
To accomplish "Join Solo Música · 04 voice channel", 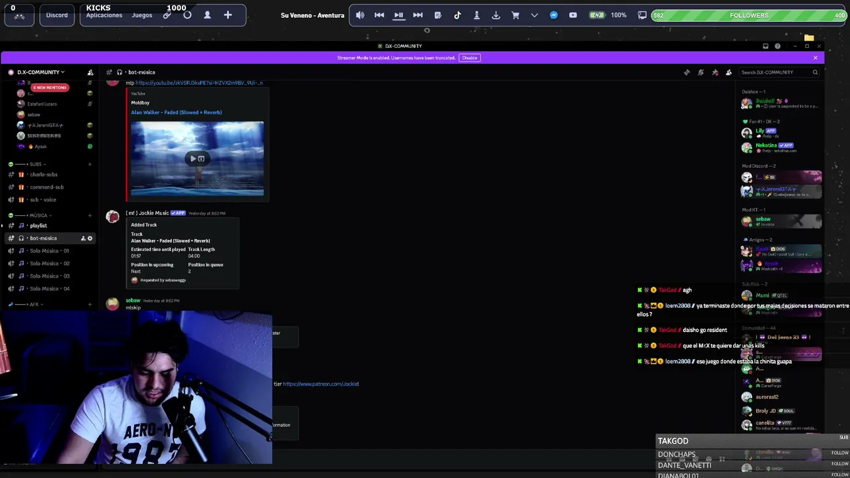I will click(50, 289).
